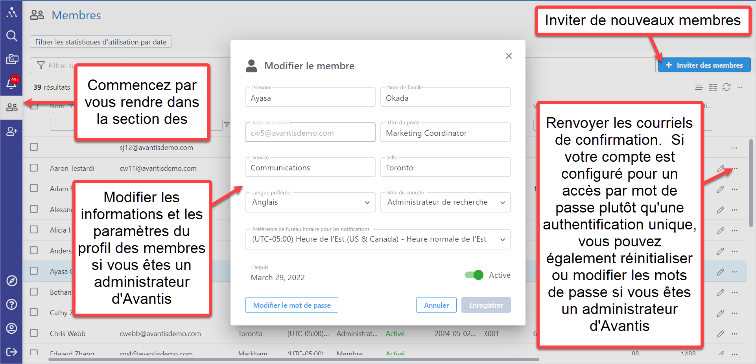Open the Langue préférée dropdown
The image size is (756, 364).
(x=310, y=202)
